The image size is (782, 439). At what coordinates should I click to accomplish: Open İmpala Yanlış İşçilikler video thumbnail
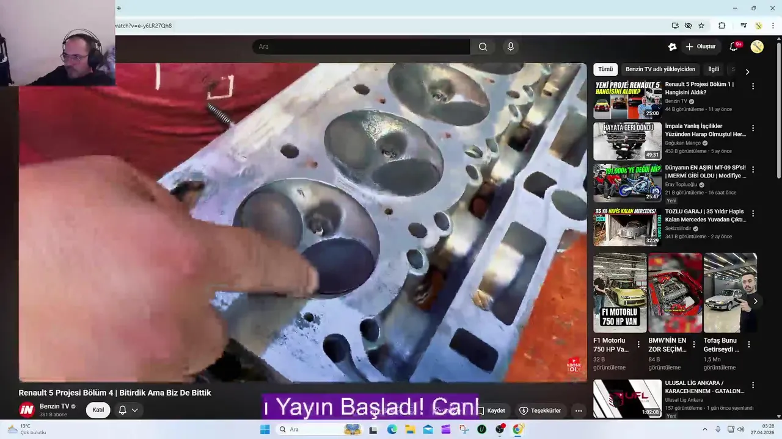pyautogui.click(x=627, y=141)
